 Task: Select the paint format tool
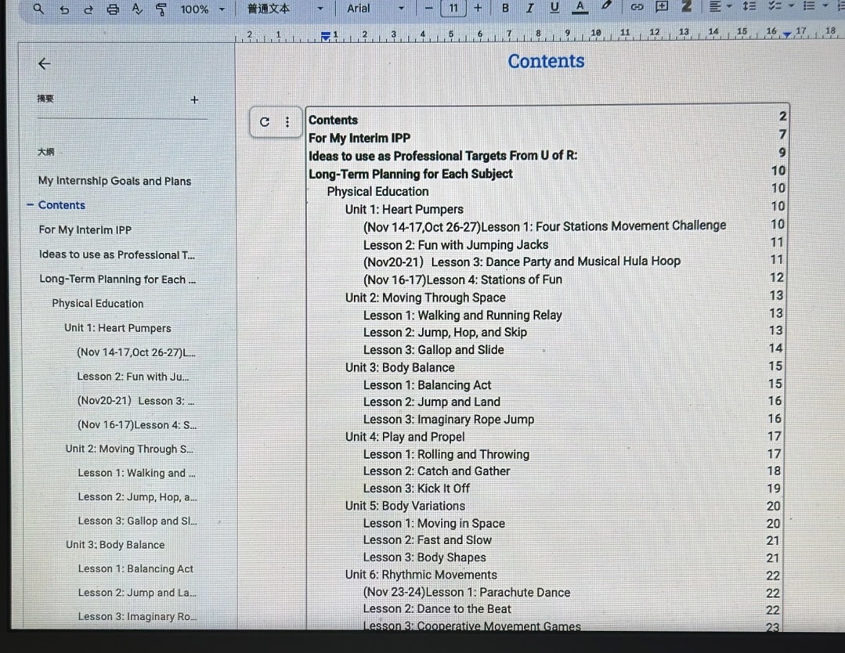161,9
